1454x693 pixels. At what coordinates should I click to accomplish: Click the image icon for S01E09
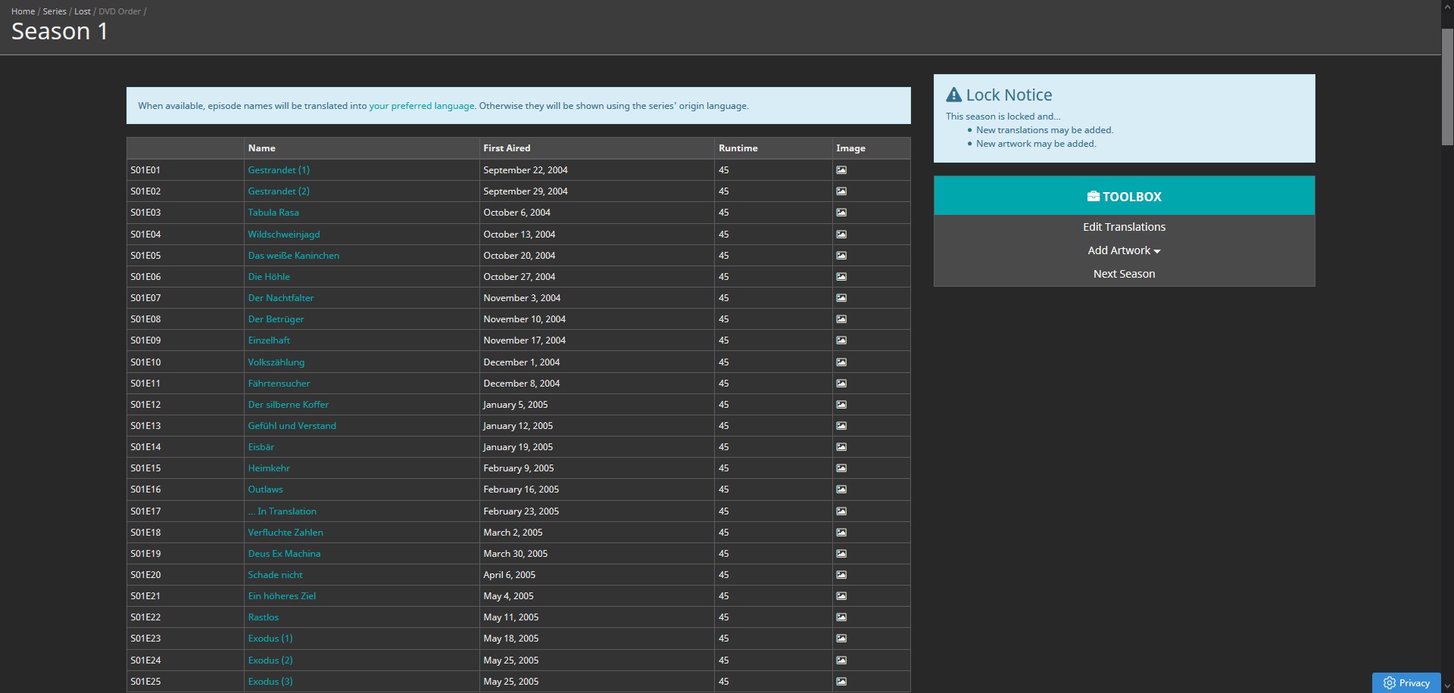[x=841, y=340]
